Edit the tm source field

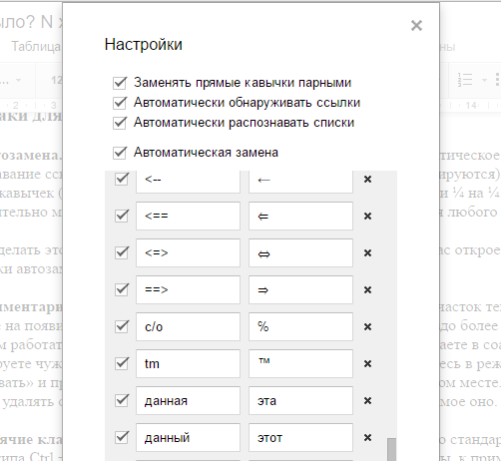188,363
